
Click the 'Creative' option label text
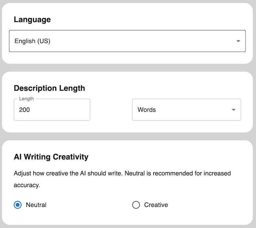pyautogui.click(x=156, y=205)
